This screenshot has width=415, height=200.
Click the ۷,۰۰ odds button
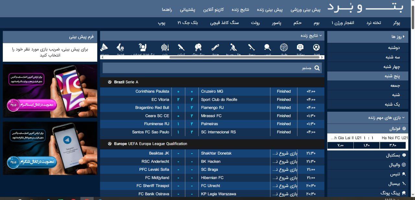point(340,145)
